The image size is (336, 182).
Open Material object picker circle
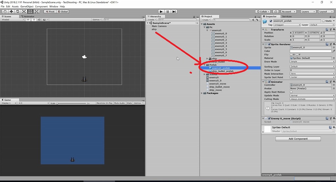(334, 58)
